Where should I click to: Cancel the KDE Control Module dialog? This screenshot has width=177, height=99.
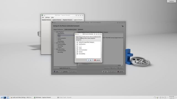click(97, 60)
